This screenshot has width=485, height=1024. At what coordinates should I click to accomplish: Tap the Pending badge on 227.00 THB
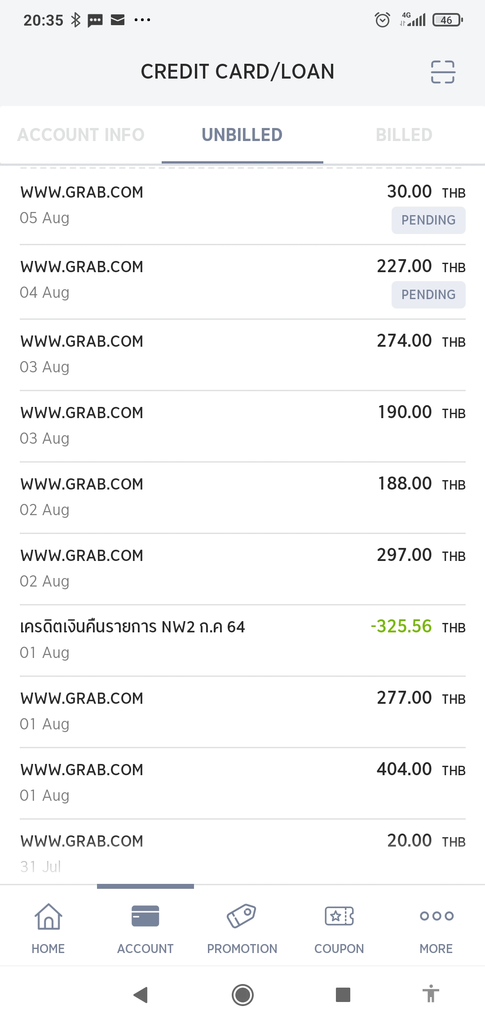pyautogui.click(x=428, y=295)
